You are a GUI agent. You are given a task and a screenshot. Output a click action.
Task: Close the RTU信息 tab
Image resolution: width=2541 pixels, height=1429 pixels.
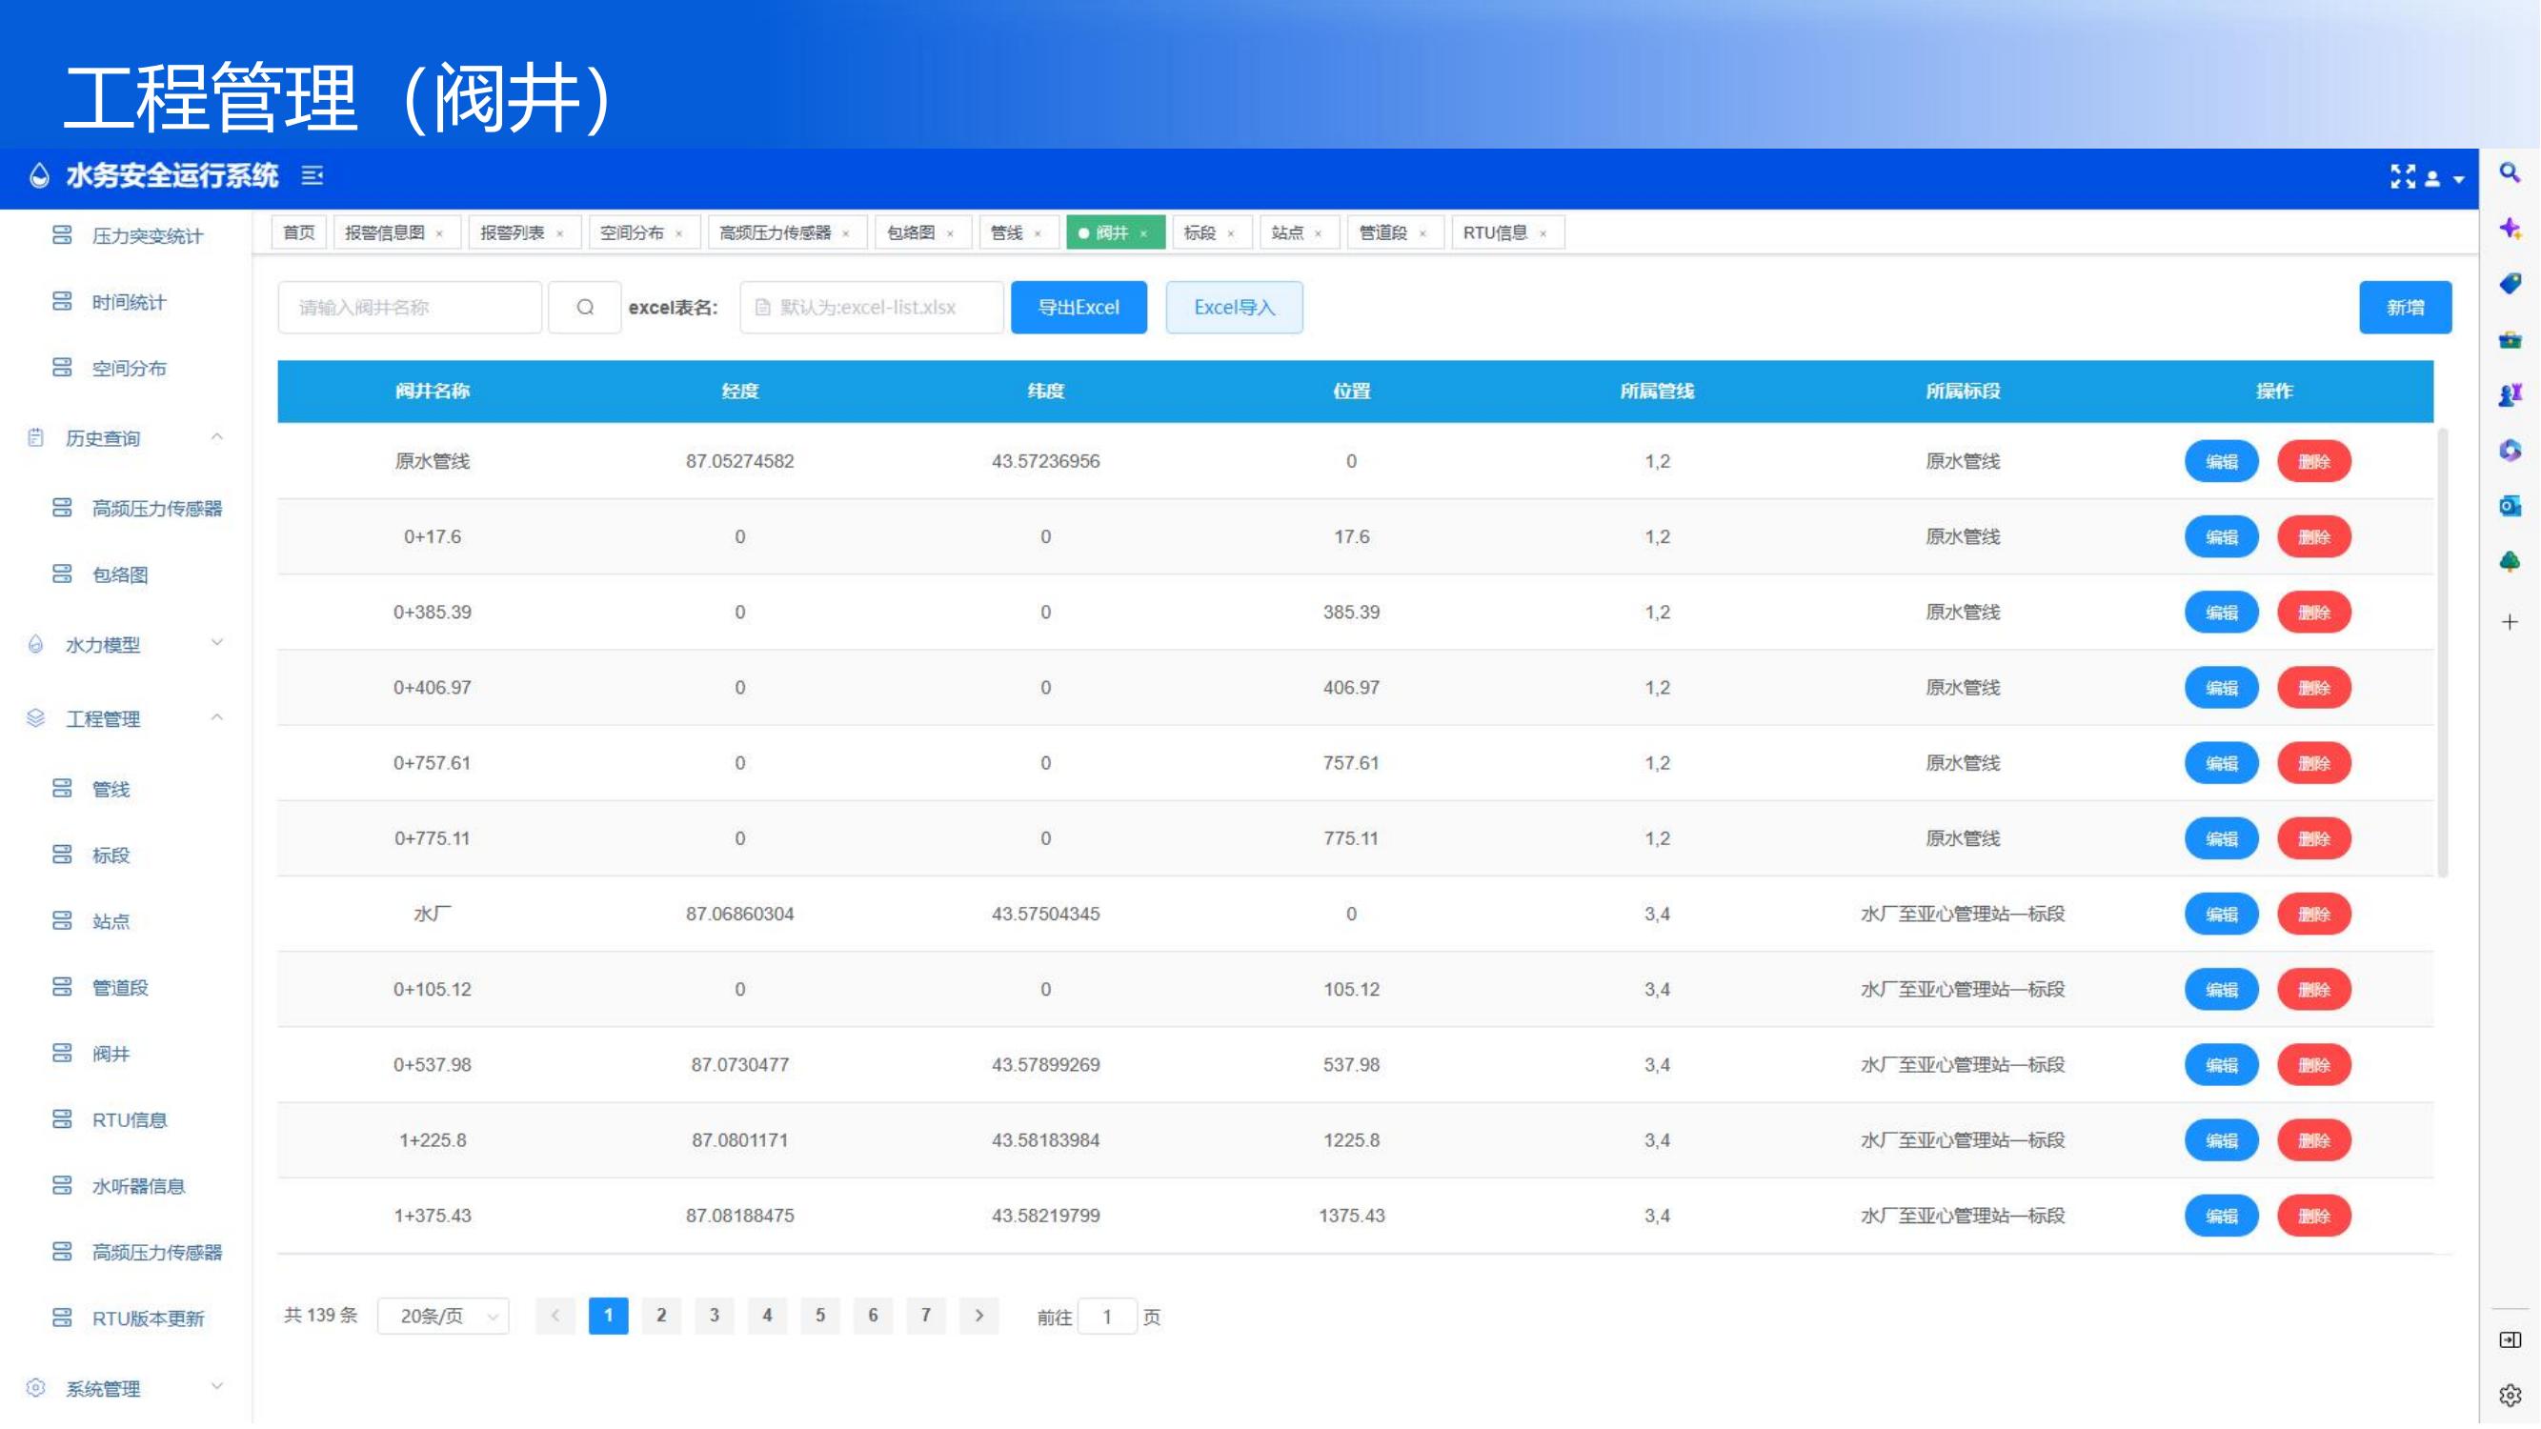click(x=1543, y=233)
